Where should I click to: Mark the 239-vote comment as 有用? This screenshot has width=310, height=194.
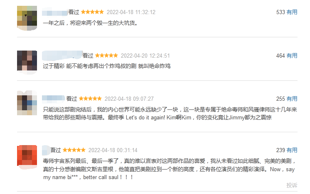292,150
